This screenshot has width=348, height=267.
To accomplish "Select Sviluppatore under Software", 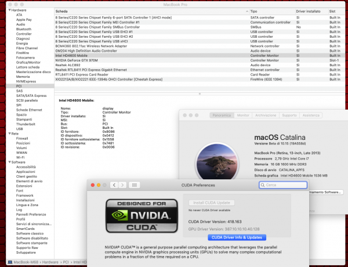I will pyautogui.click(x=26, y=252).
